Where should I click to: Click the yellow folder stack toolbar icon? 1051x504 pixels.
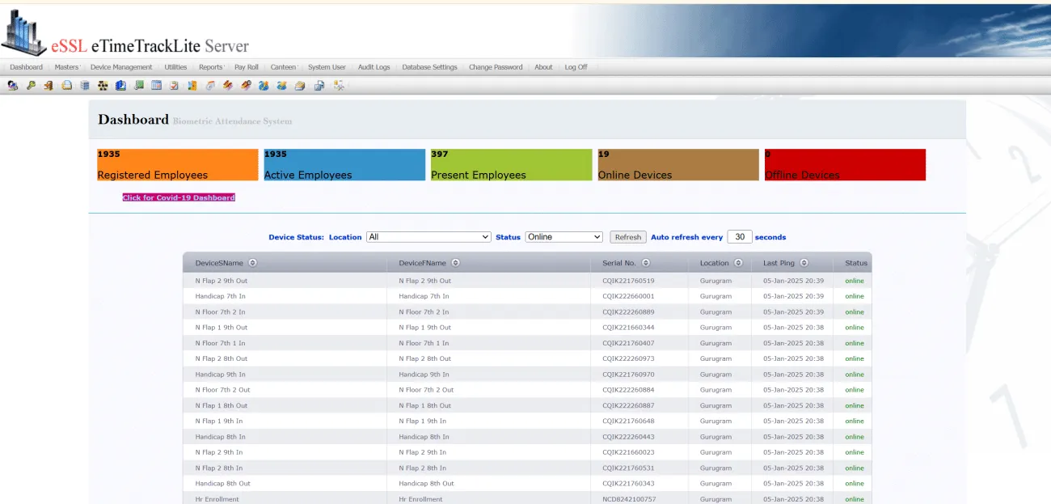[300, 85]
